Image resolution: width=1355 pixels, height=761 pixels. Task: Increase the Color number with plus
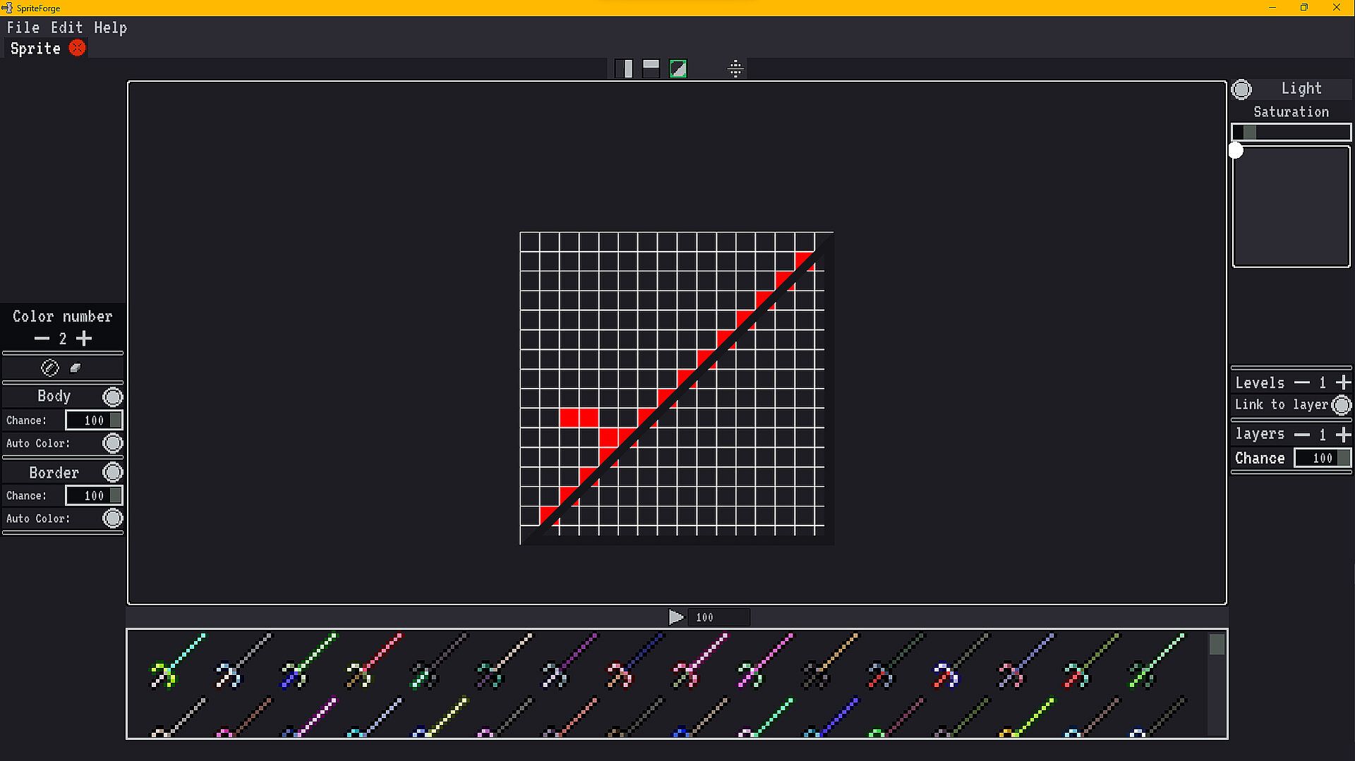(84, 339)
